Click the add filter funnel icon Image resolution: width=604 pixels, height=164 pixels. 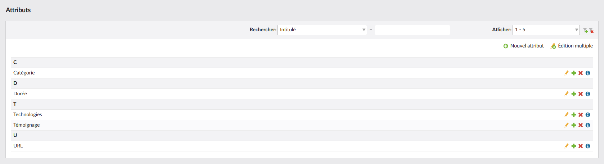pyautogui.click(x=586, y=31)
